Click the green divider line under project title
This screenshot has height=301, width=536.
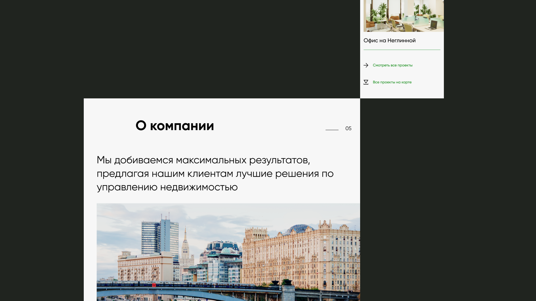(x=402, y=50)
